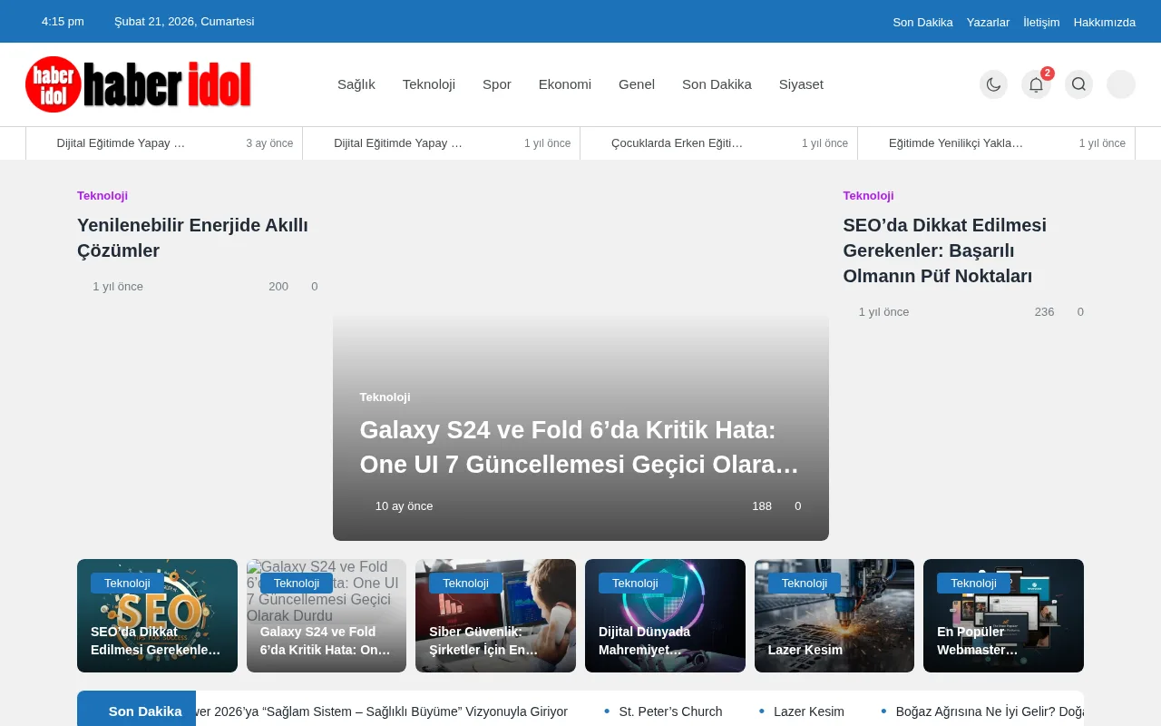Visit the Hakkımızda page
Viewport: 1161px width, 726px height.
pyautogui.click(x=1104, y=22)
